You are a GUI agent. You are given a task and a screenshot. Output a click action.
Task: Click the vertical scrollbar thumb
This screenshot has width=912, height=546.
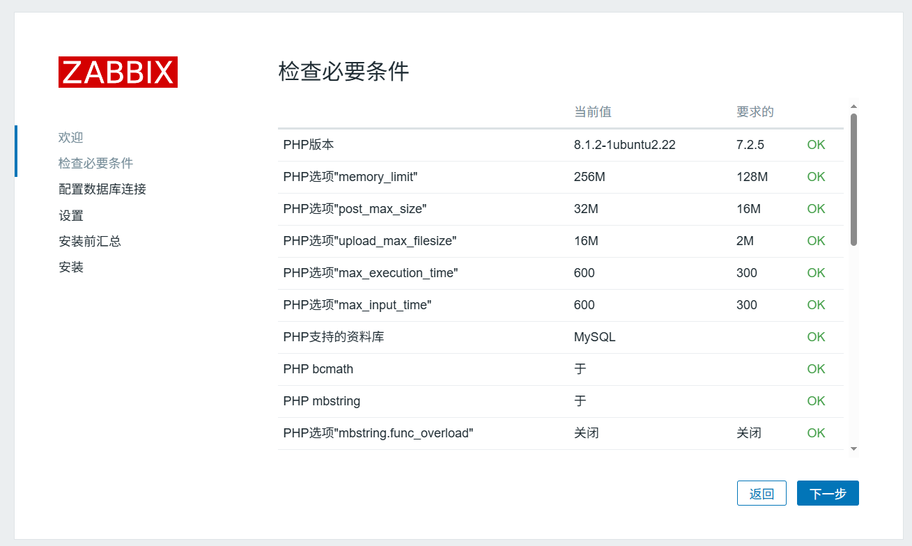coord(853,180)
